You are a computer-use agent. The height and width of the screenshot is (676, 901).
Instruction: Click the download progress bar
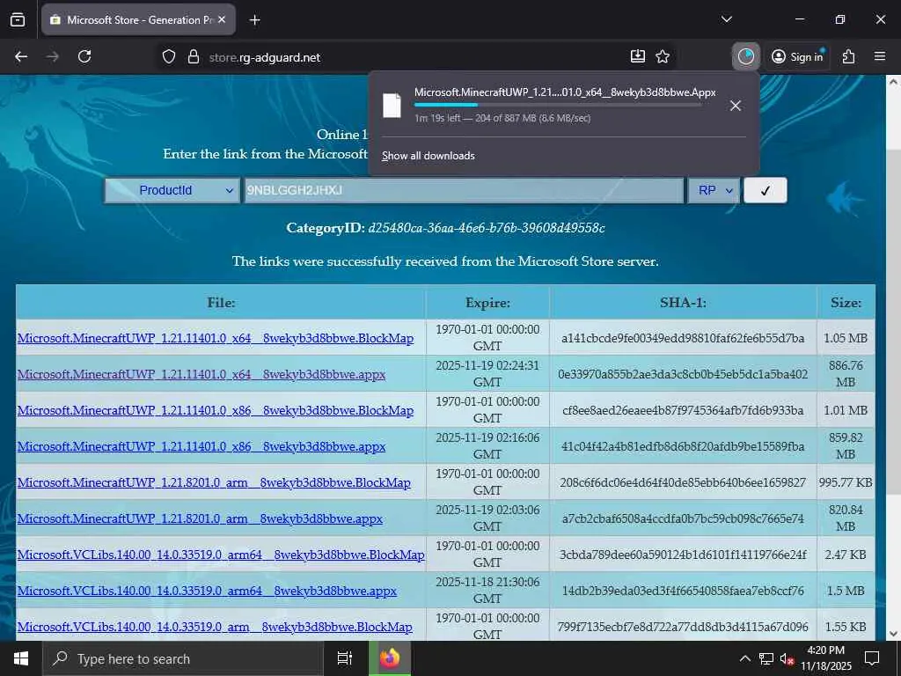point(557,105)
